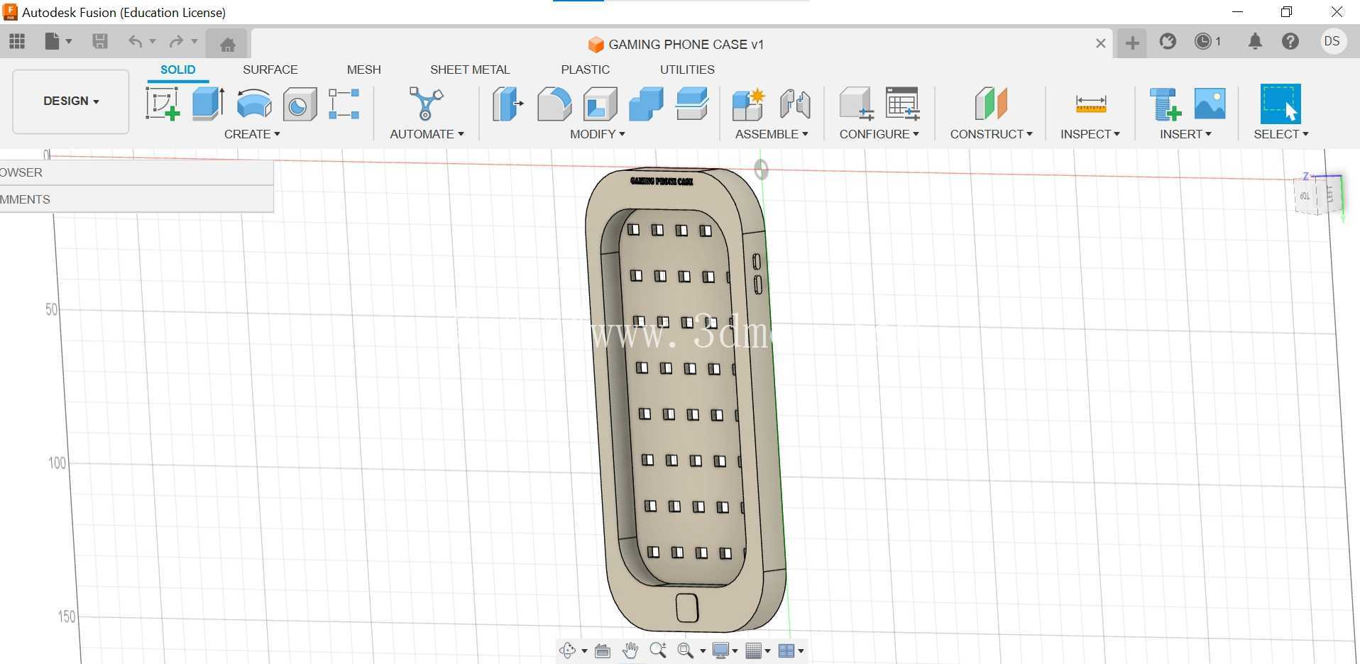1360x664 pixels.
Task: Switch to the UTILITIES tab
Action: [x=687, y=70]
